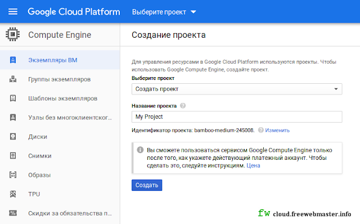Click the TPU icon
Image resolution: width=360 pixels, height=224 pixels.
(x=13, y=194)
